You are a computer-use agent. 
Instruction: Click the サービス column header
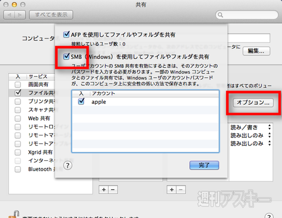pyautogui.click(x=38, y=77)
